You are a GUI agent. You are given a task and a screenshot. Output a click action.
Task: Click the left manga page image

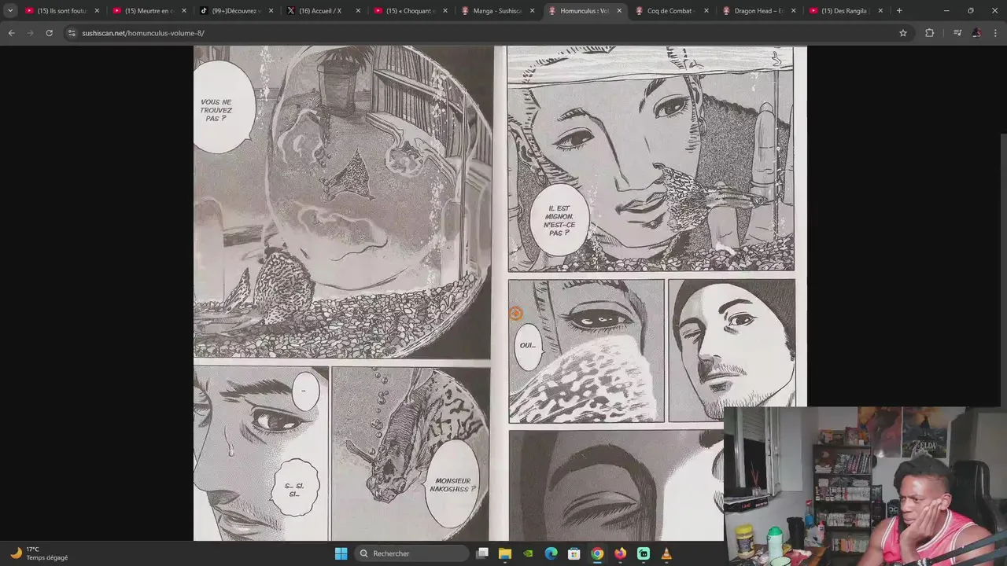pos(342,293)
